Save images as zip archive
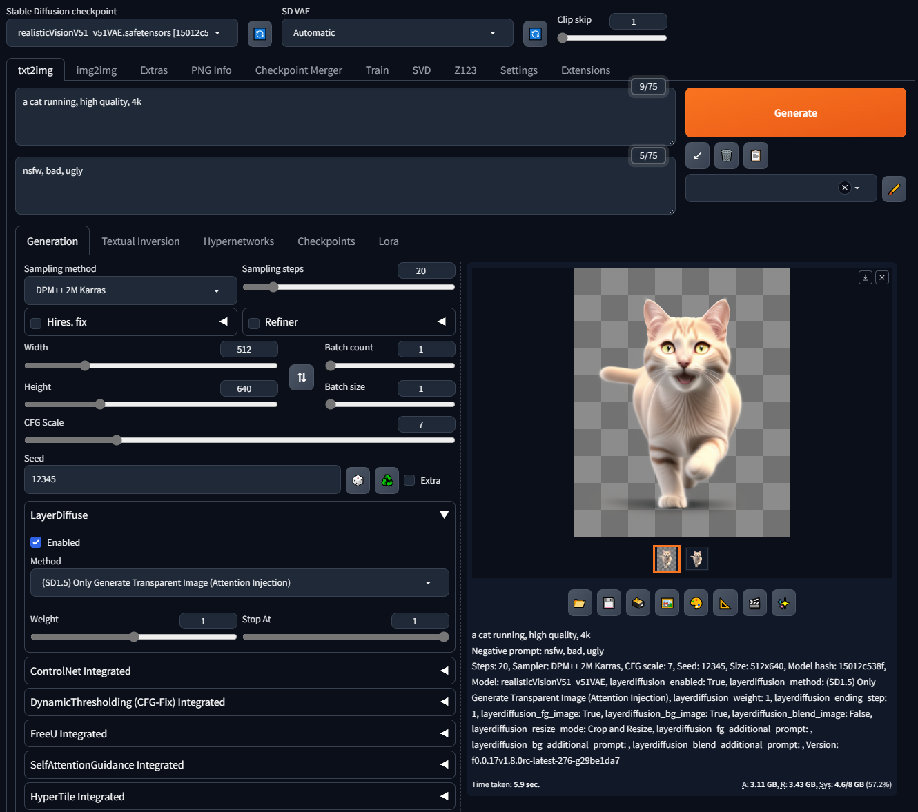This screenshot has width=918, height=812. click(638, 603)
